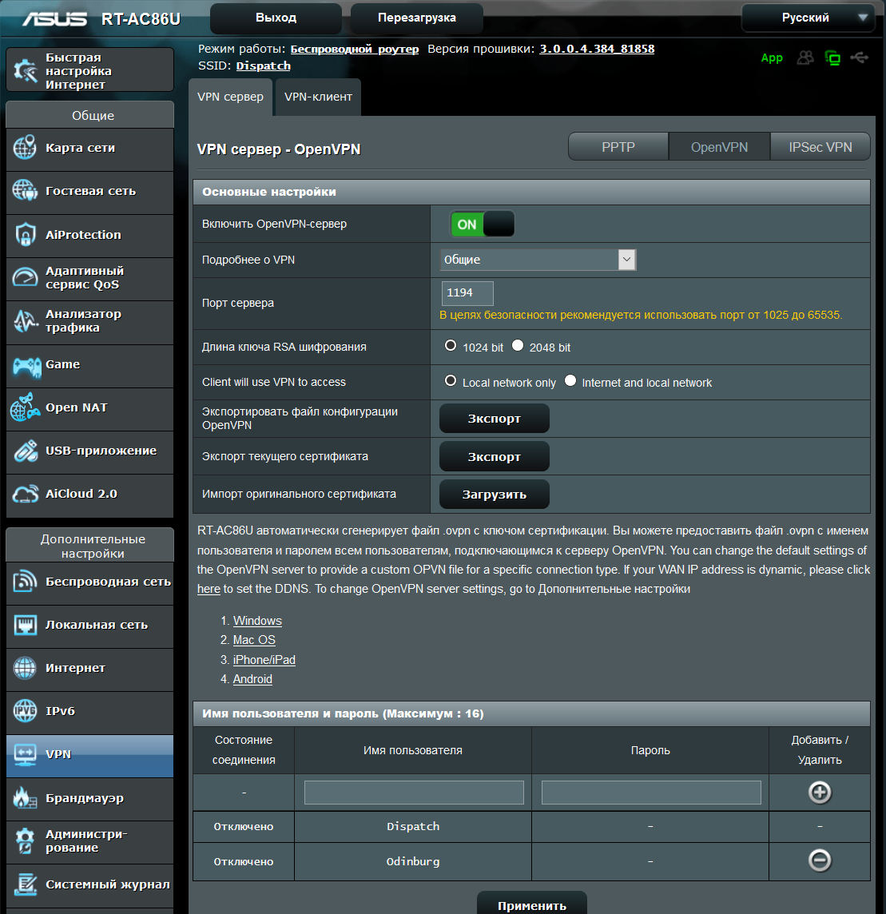
Task: Open the Системный журнал log icon
Action: tap(25, 884)
